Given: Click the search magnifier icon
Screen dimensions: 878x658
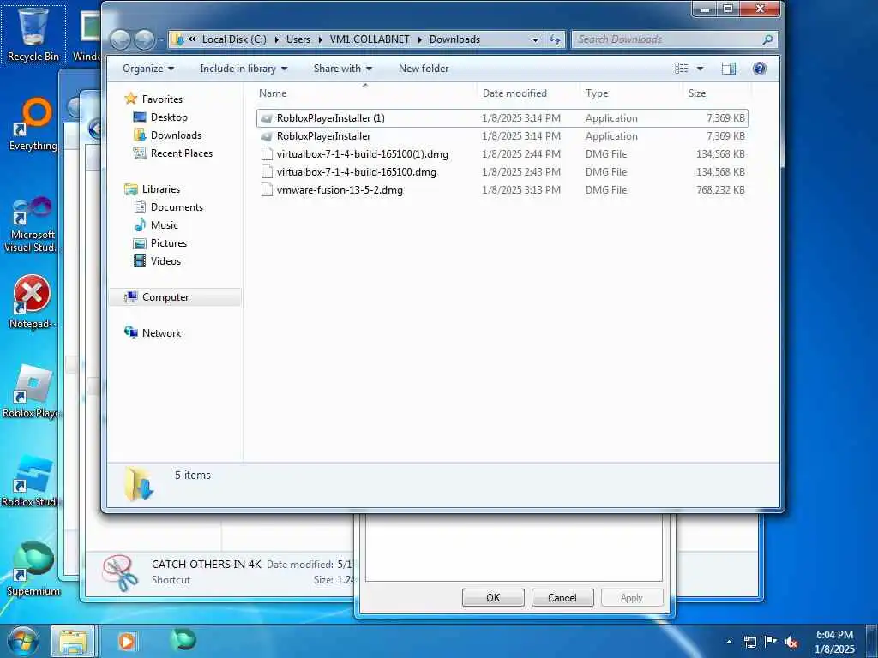Looking at the screenshot, I should (x=767, y=39).
